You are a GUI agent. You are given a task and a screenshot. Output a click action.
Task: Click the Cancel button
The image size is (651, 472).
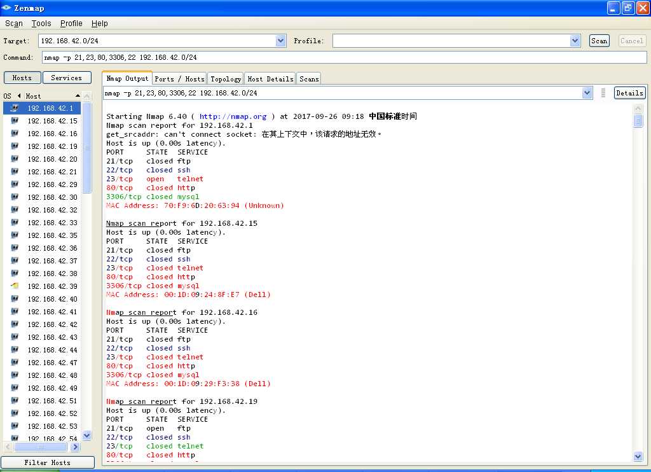631,41
